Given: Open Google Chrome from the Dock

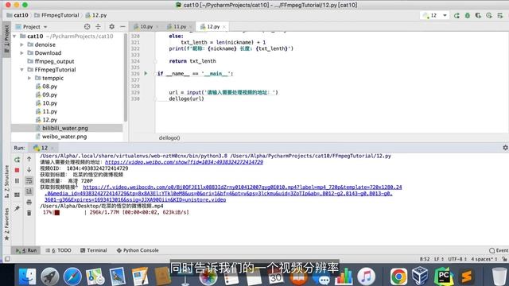Looking at the screenshot, I should click(x=398, y=276).
